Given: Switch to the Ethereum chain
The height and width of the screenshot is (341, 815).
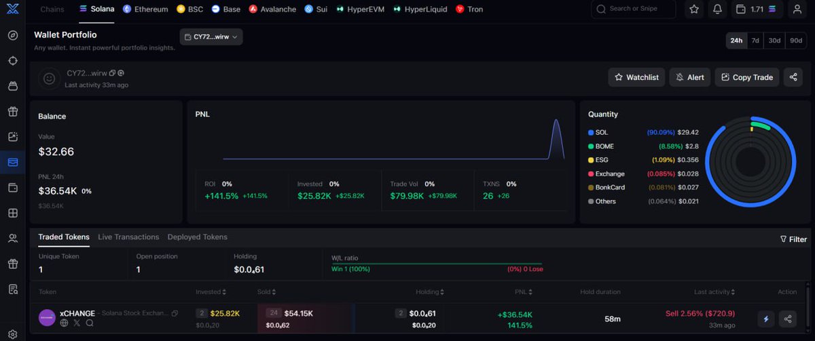Looking at the screenshot, I should pyautogui.click(x=145, y=9).
